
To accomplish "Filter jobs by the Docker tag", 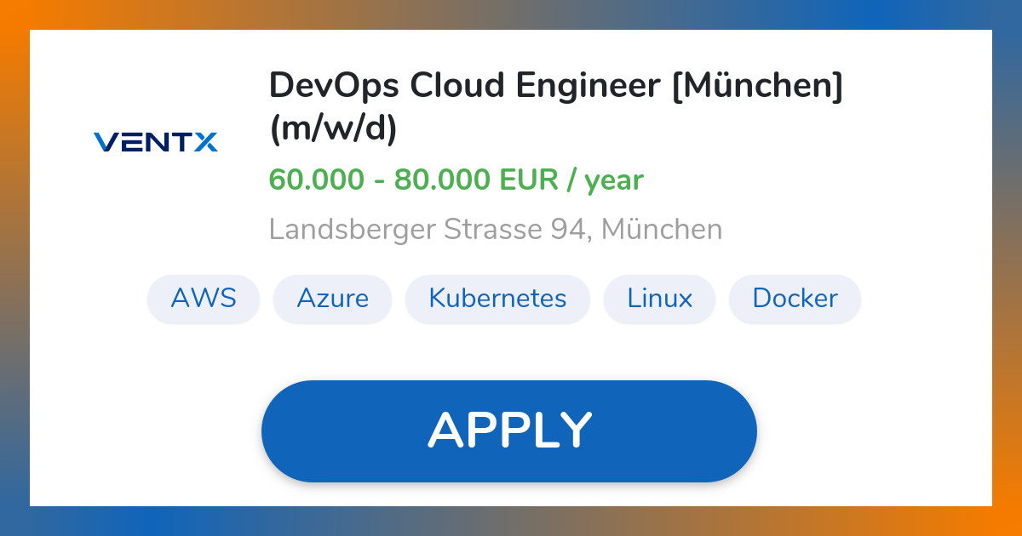I will [x=795, y=299].
